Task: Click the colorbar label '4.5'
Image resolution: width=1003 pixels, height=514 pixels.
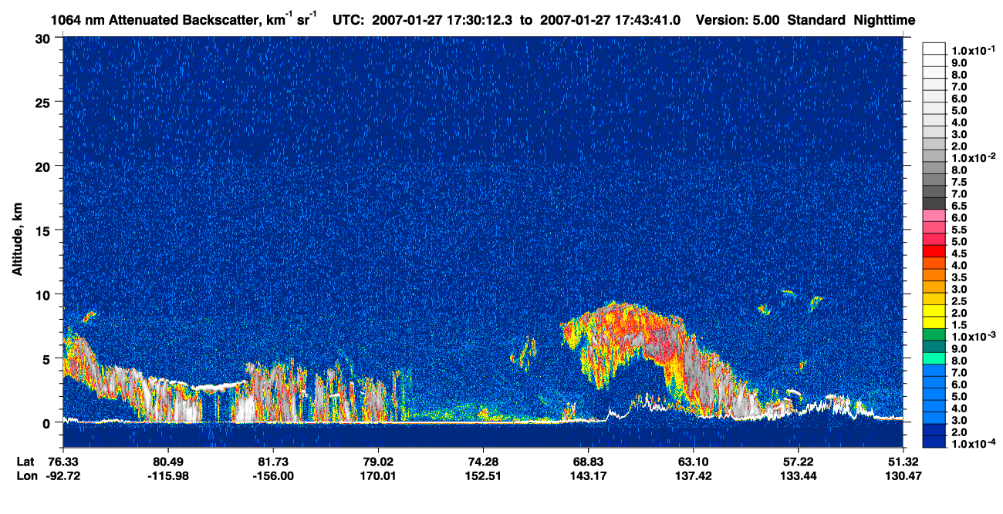Action: (960, 254)
